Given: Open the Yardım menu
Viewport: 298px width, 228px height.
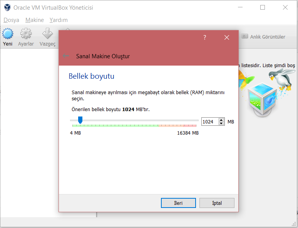Looking at the screenshot, I should coord(59,20).
